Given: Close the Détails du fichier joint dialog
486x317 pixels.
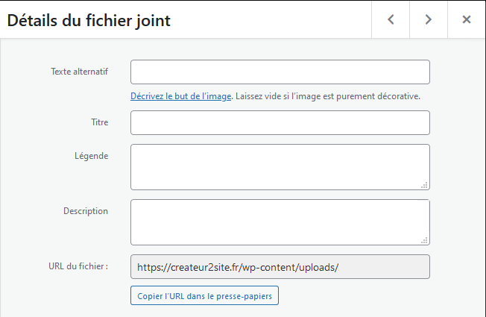Looking at the screenshot, I should click(x=467, y=20).
